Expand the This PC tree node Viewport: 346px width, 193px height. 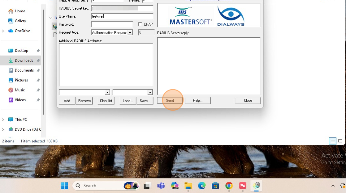(3, 120)
